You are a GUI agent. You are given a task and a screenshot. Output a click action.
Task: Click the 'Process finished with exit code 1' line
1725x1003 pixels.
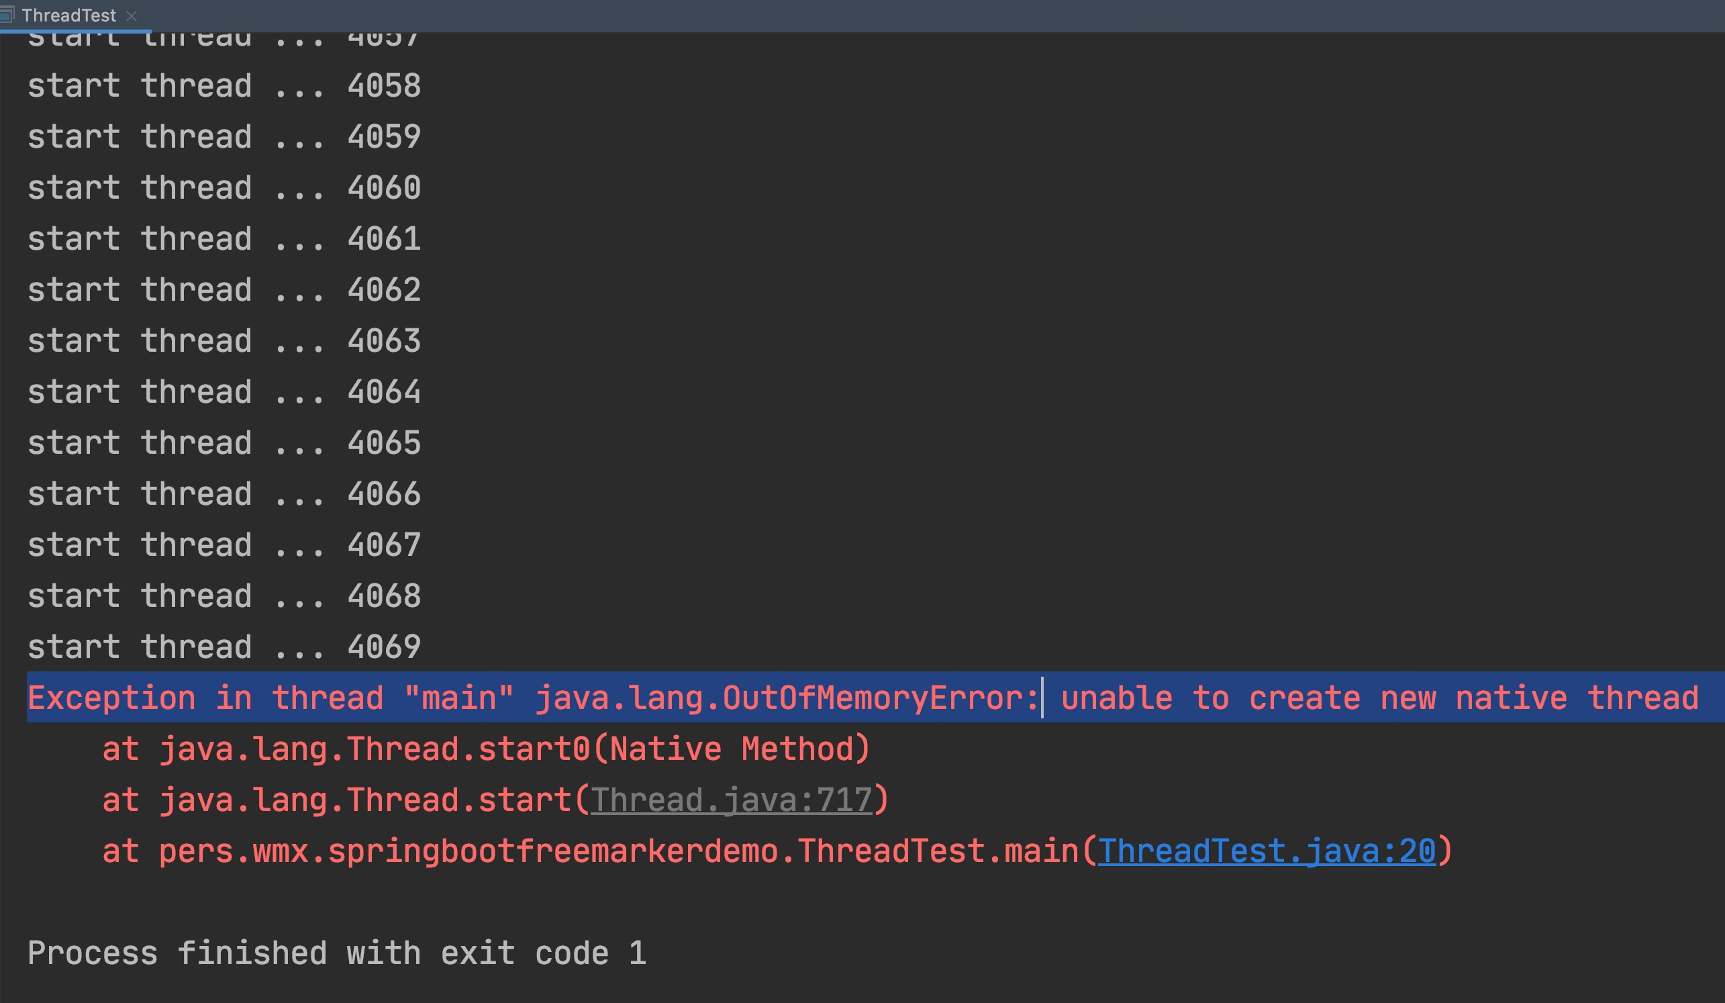(337, 953)
